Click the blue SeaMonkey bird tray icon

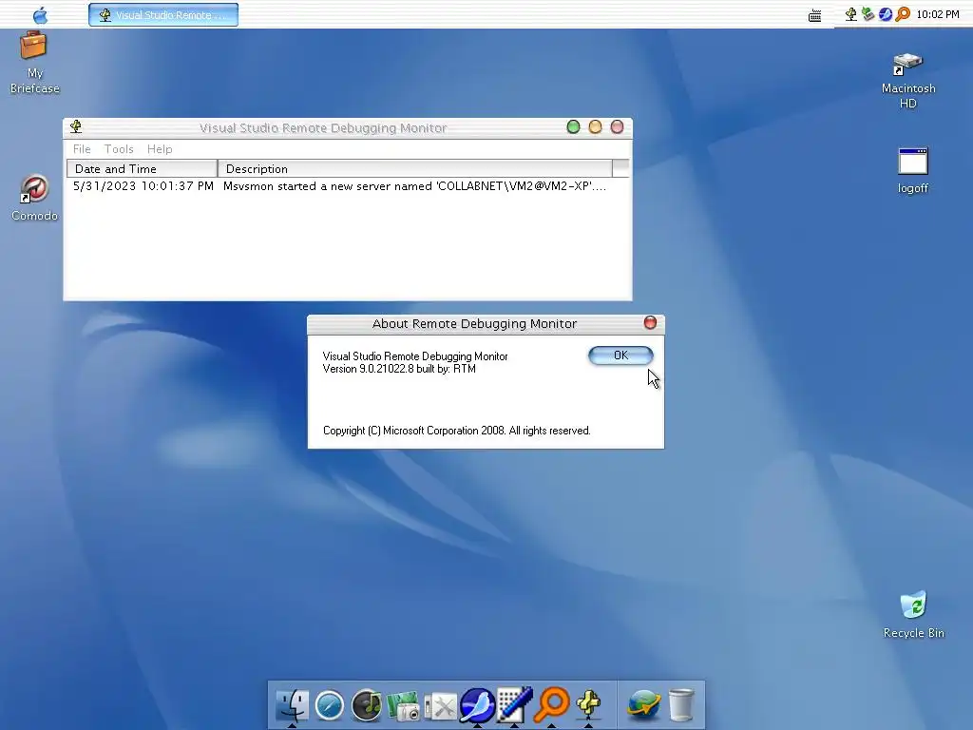(x=885, y=14)
